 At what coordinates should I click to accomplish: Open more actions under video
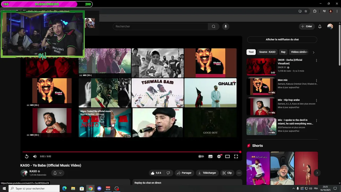(x=239, y=173)
